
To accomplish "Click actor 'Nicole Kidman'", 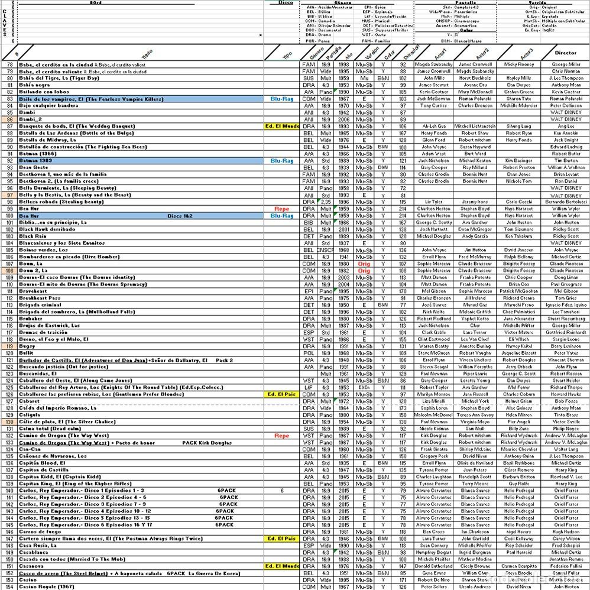I will [434, 429].
